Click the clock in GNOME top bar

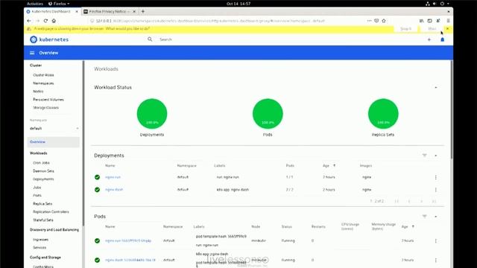(x=238, y=4)
